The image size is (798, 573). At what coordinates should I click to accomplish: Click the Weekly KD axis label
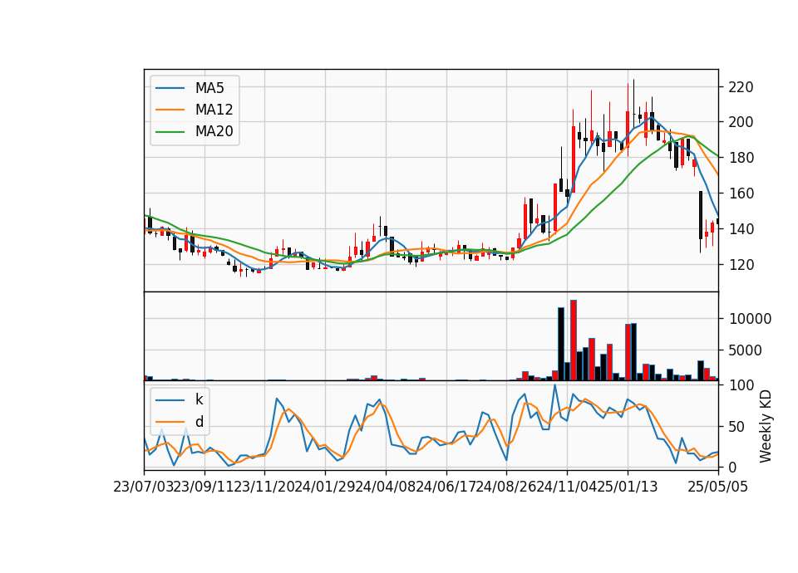[x=766, y=426]
